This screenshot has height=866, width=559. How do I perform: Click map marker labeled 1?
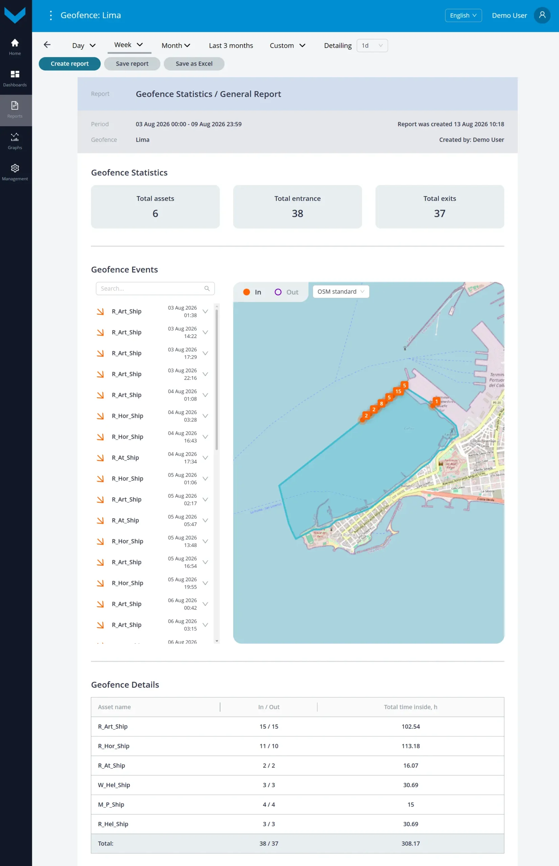pyautogui.click(x=436, y=402)
